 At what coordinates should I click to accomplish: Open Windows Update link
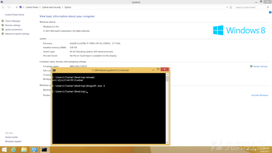[x=13, y=141]
